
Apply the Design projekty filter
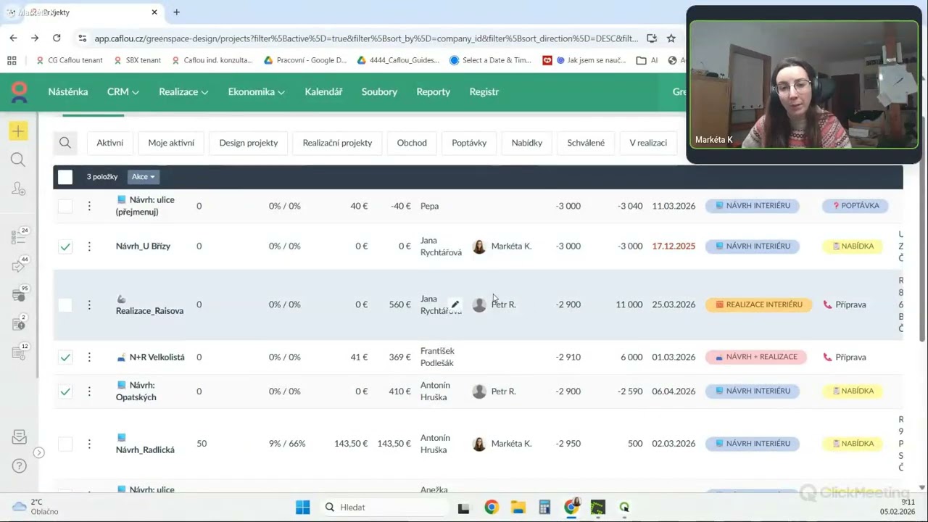click(249, 143)
